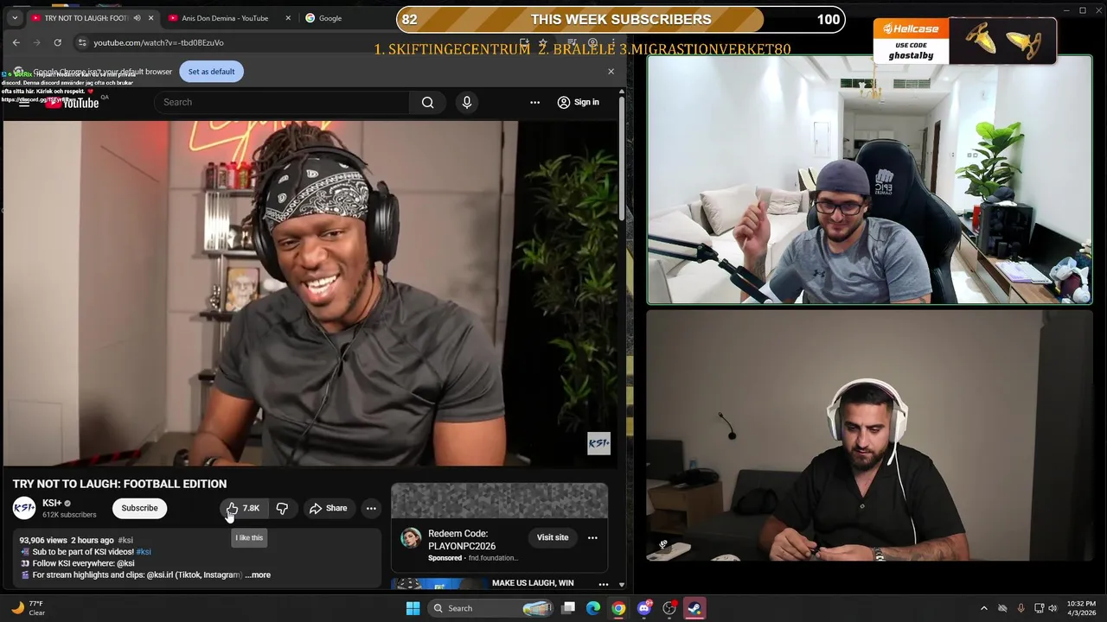The image size is (1107, 622).
Task: Bookmark this page with the star icon
Action: (543, 42)
